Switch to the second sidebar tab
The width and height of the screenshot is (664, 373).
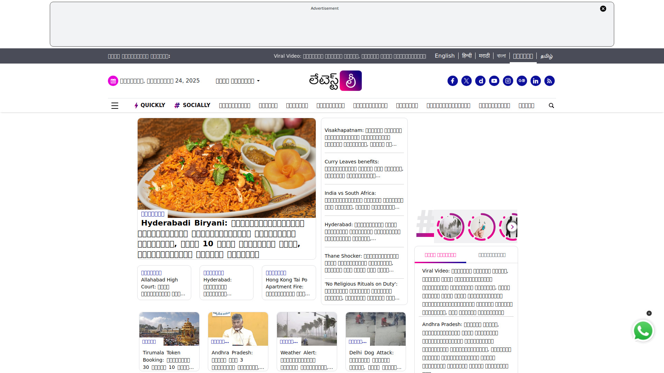click(x=492, y=255)
